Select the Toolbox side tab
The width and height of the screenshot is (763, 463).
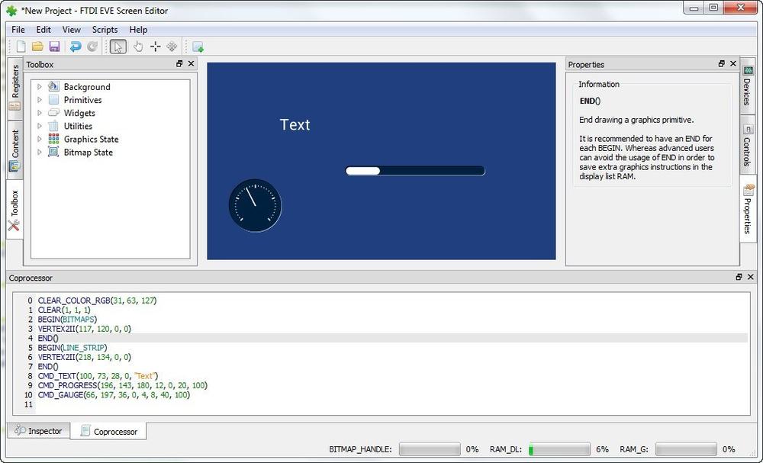[14, 209]
